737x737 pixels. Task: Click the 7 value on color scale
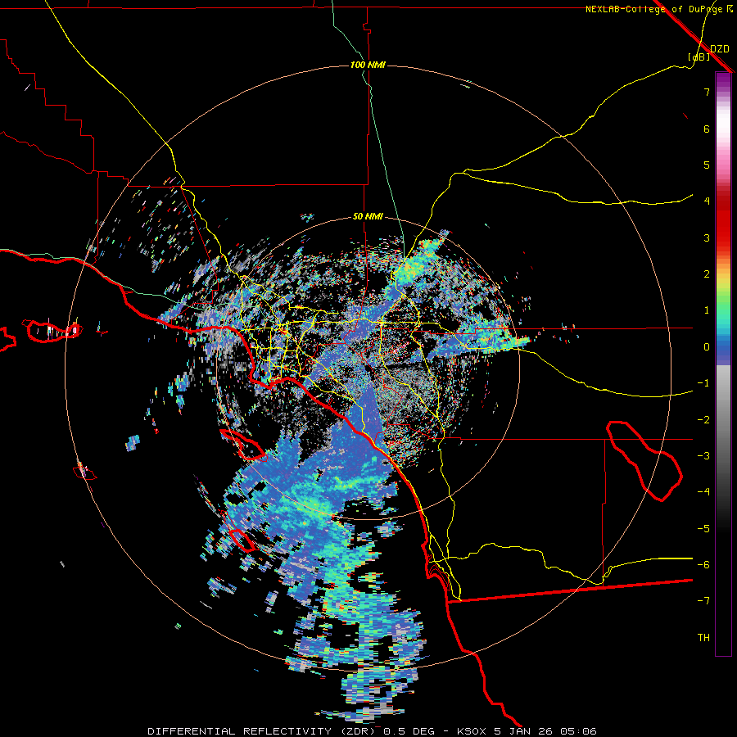click(707, 92)
